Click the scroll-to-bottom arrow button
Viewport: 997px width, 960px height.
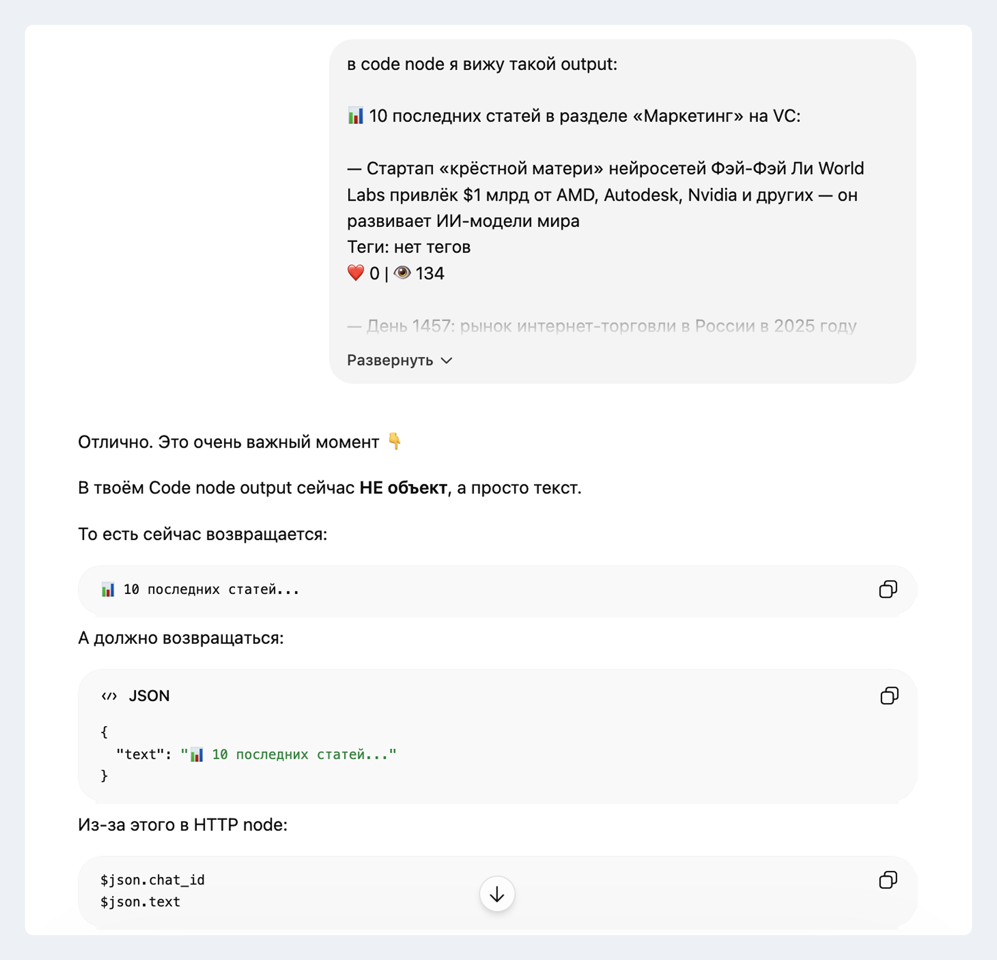tap(497, 894)
